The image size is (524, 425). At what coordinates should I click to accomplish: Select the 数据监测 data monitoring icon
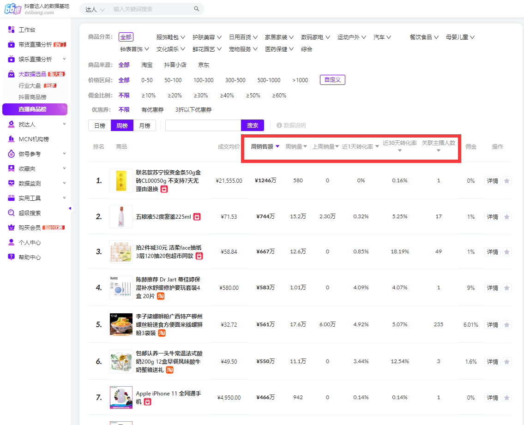click(x=10, y=183)
